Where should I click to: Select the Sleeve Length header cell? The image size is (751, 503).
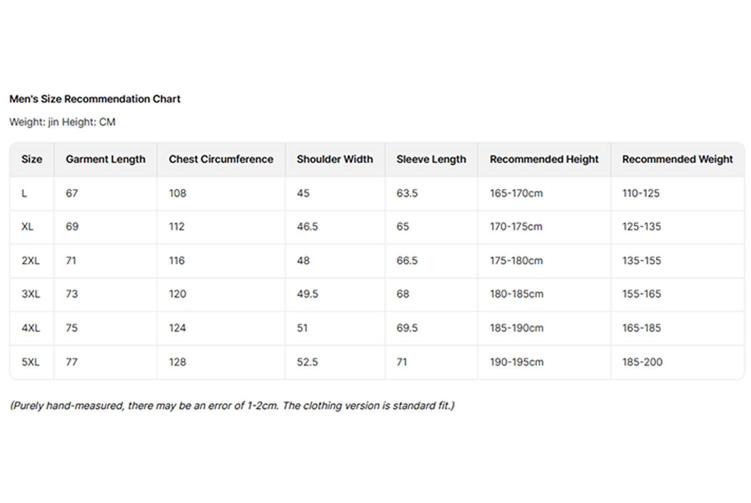click(x=431, y=159)
